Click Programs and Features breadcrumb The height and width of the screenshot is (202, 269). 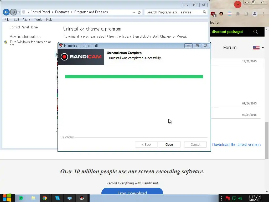[91, 12]
